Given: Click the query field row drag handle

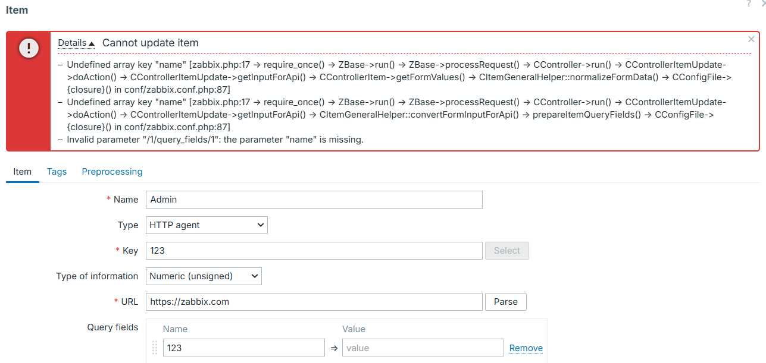Looking at the screenshot, I should pyautogui.click(x=155, y=348).
